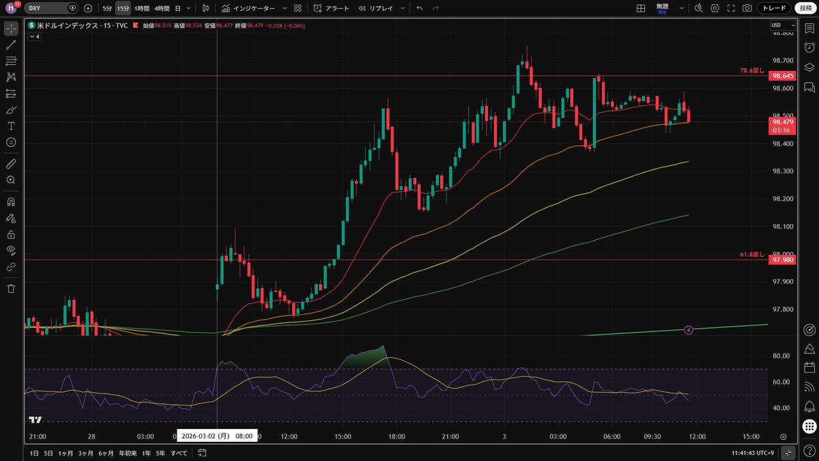819x461 pixels.
Task: Undo the last action
Action: (419, 8)
